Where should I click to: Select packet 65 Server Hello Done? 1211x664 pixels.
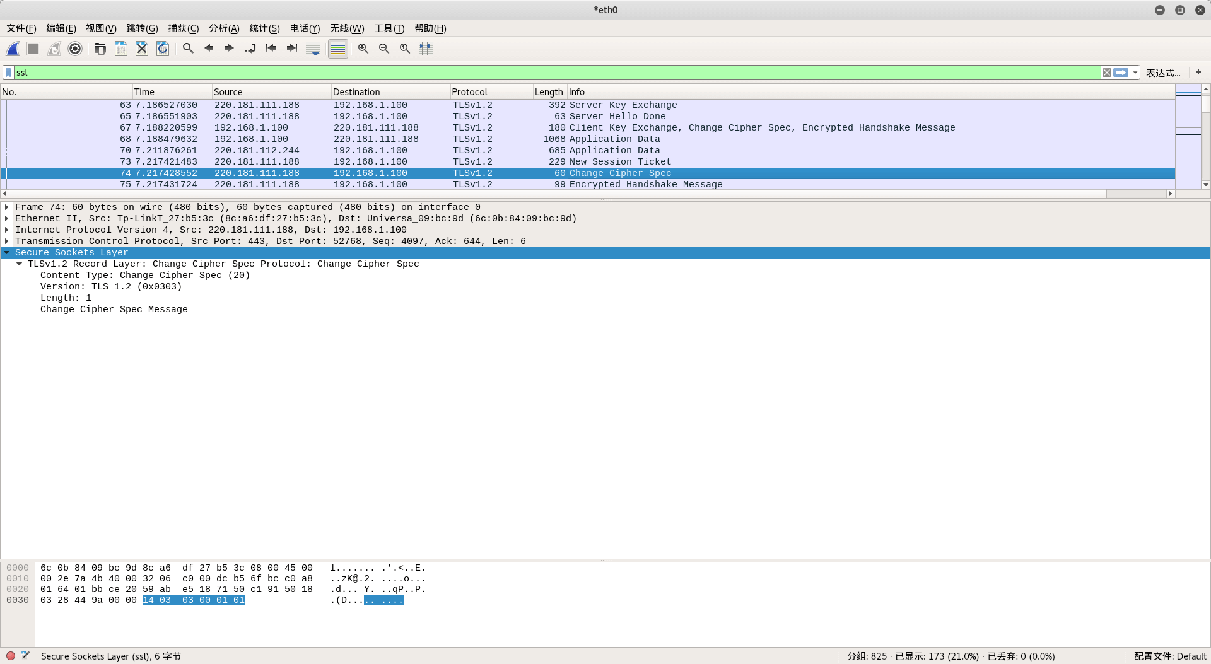[587, 117]
